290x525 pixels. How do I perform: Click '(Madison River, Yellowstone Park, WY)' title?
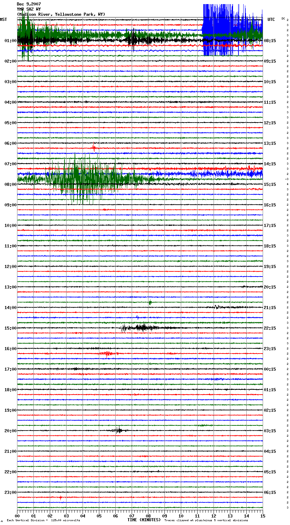click(x=61, y=14)
